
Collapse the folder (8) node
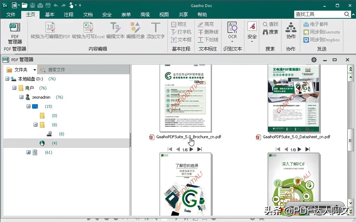[35, 124]
